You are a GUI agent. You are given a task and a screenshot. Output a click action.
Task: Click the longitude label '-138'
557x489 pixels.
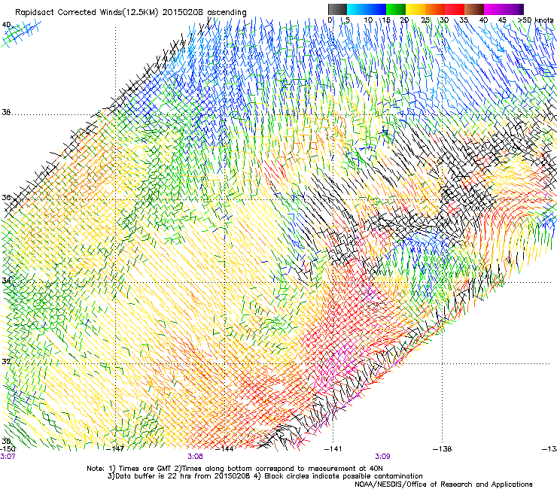point(443,449)
